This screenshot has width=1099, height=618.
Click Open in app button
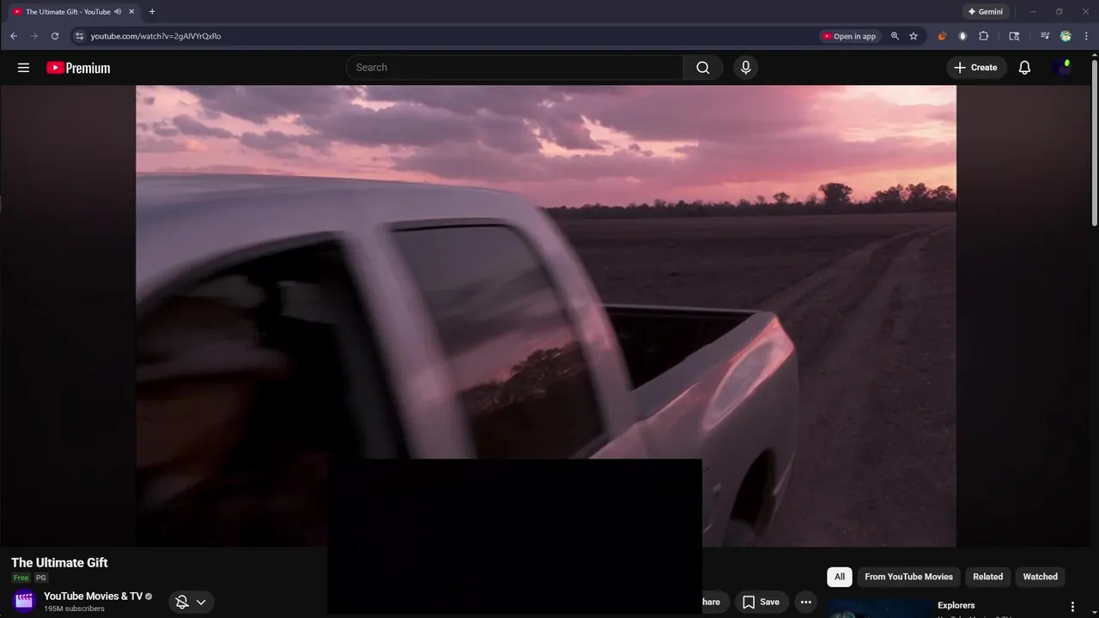(849, 36)
